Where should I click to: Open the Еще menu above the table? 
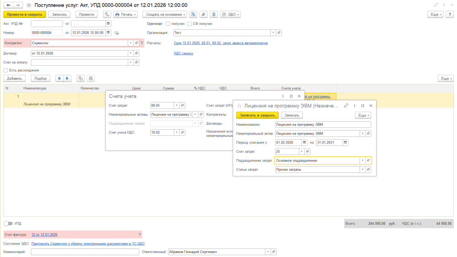pyautogui.click(x=446, y=79)
